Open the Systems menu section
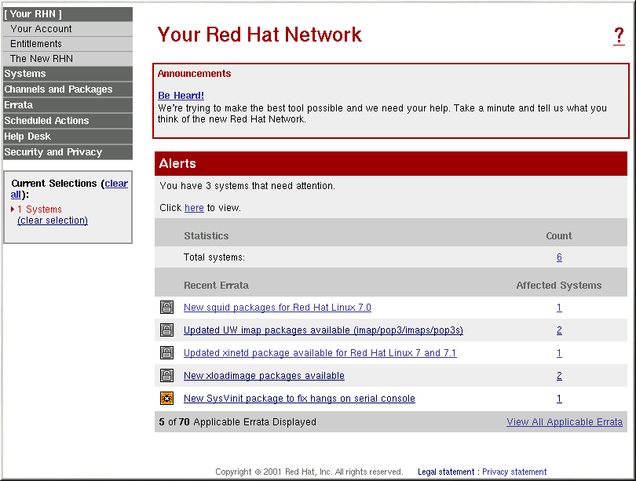The width and height of the screenshot is (636, 481). tap(25, 74)
